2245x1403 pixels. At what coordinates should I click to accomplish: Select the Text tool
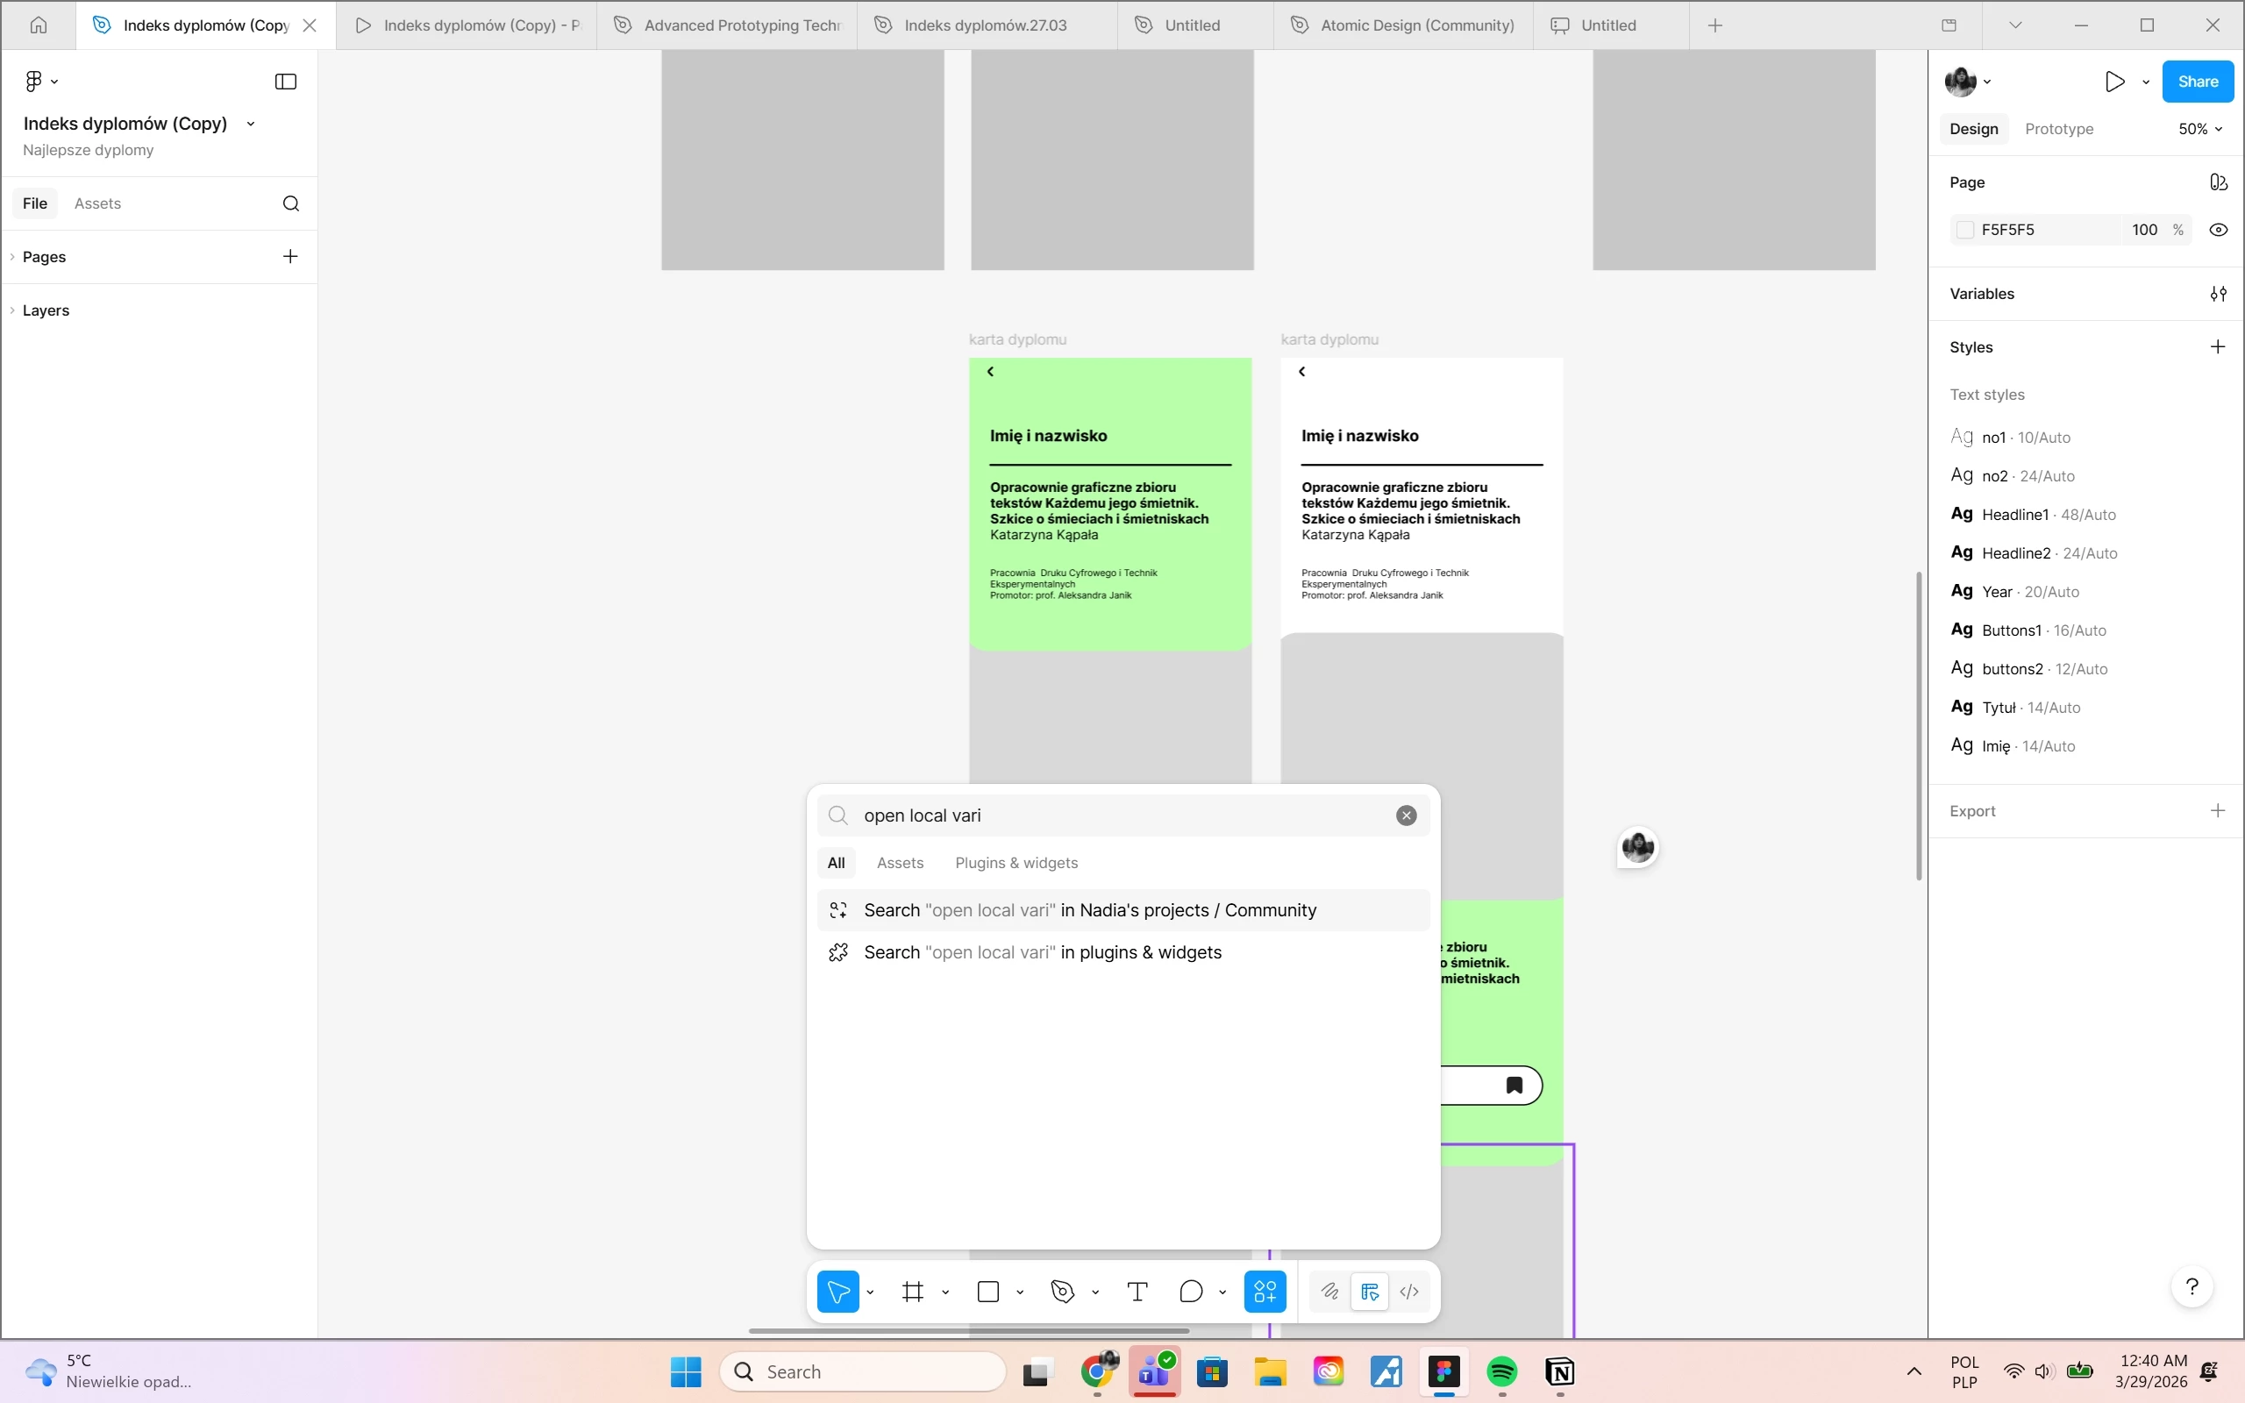click(1137, 1292)
